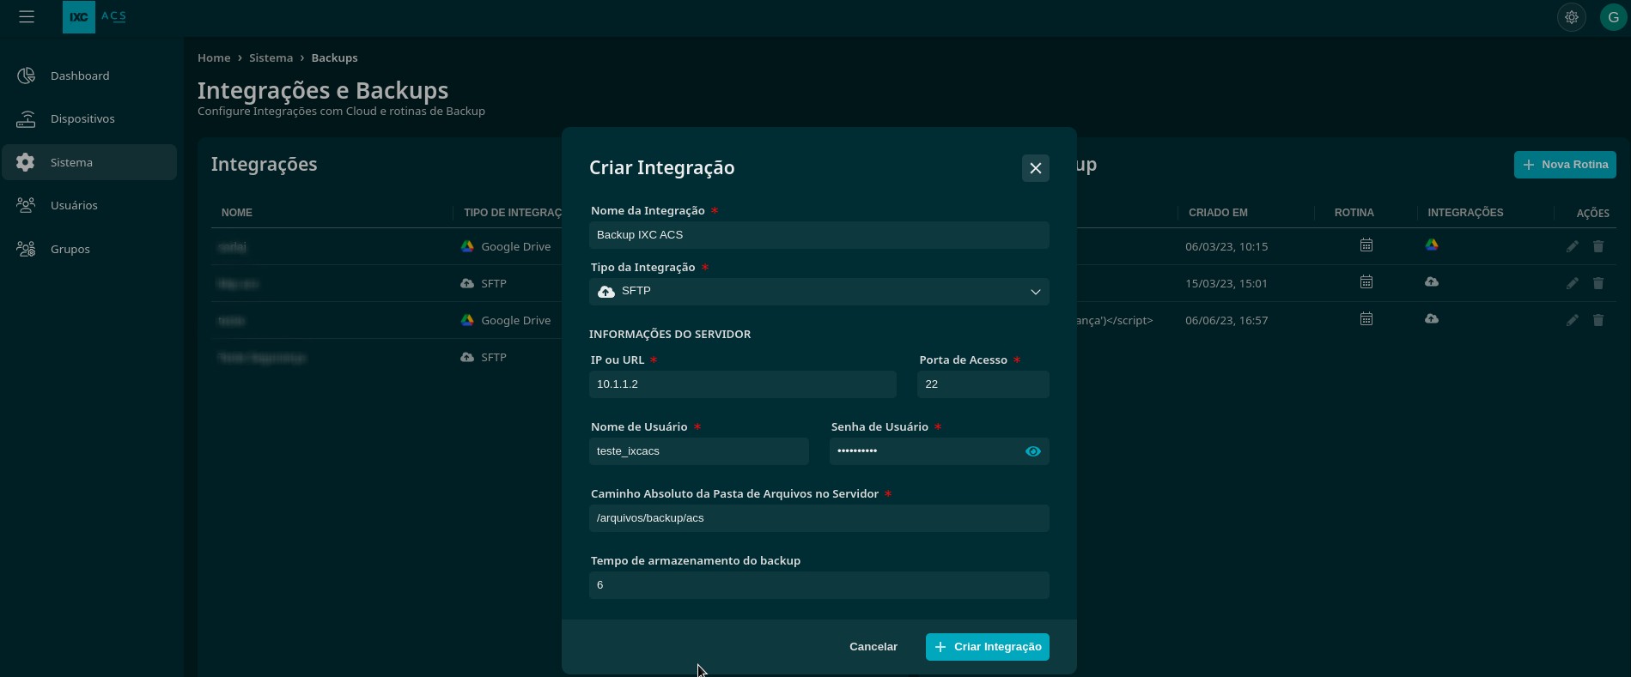This screenshot has height=677, width=1631.
Task: Click the 06/03/23, 10:15 date cell
Action: [1226, 246]
